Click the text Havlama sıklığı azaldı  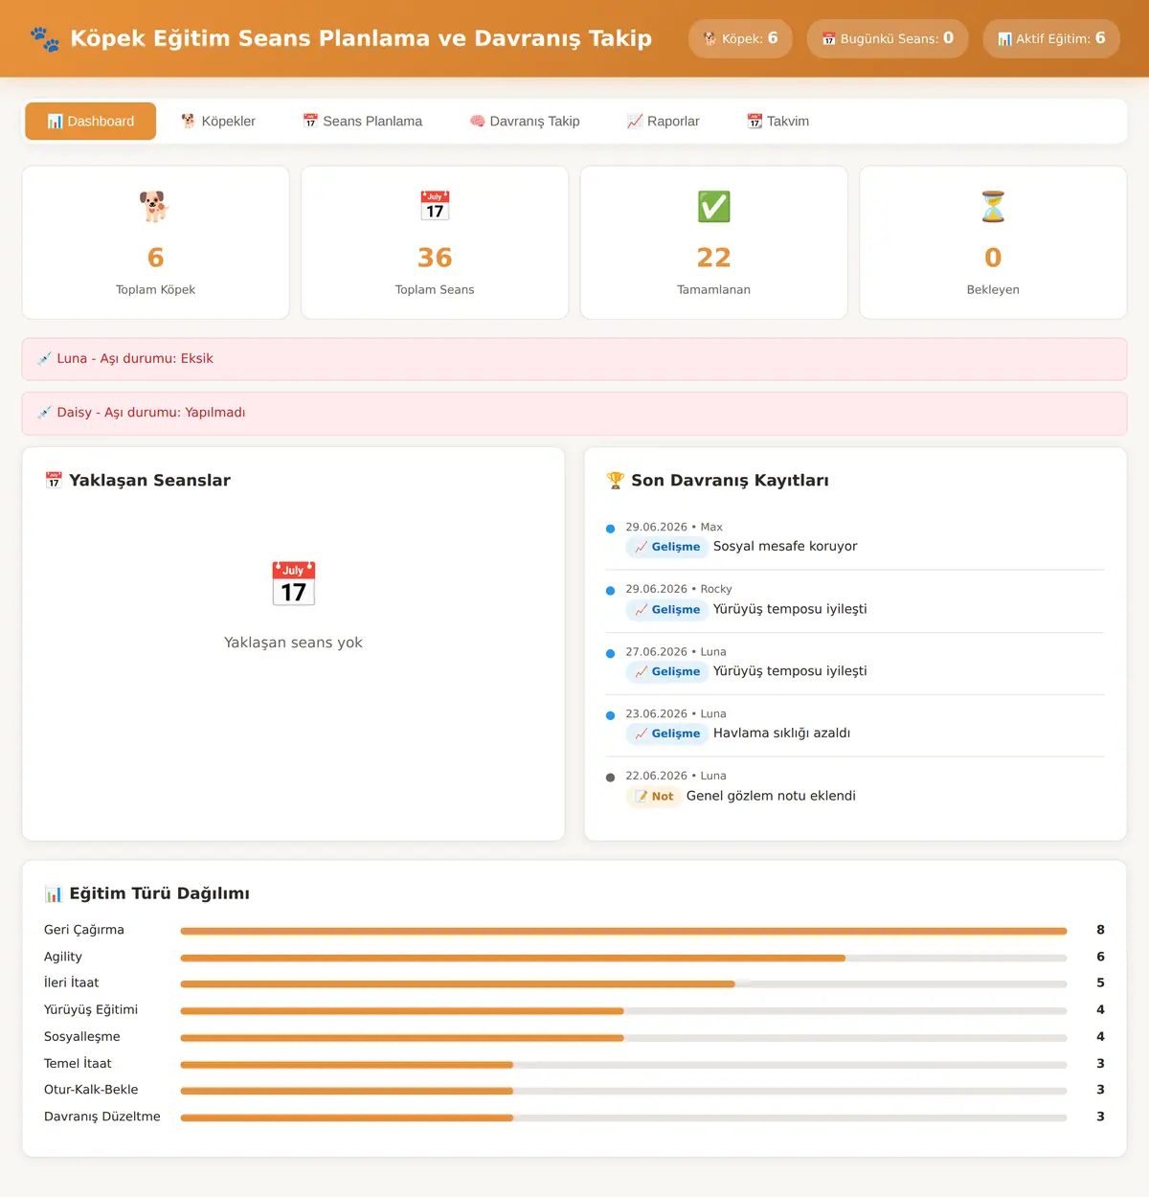tap(781, 734)
